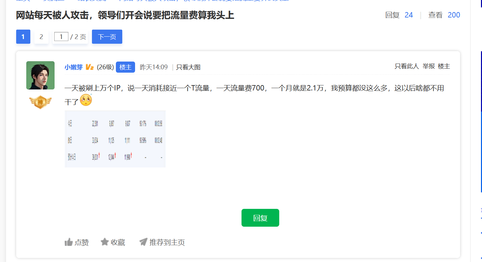Click the paper plane 推荐到主页 icon
Image resolution: width=482 pixels, height=262 pixels.
(x=143, y=242)
